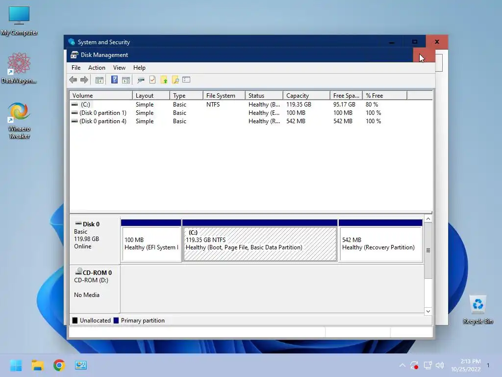Screen dimensions: 502x377
Task: Click the disk view vertical scrollbar thumb
Action: click(x=428, y=250)
